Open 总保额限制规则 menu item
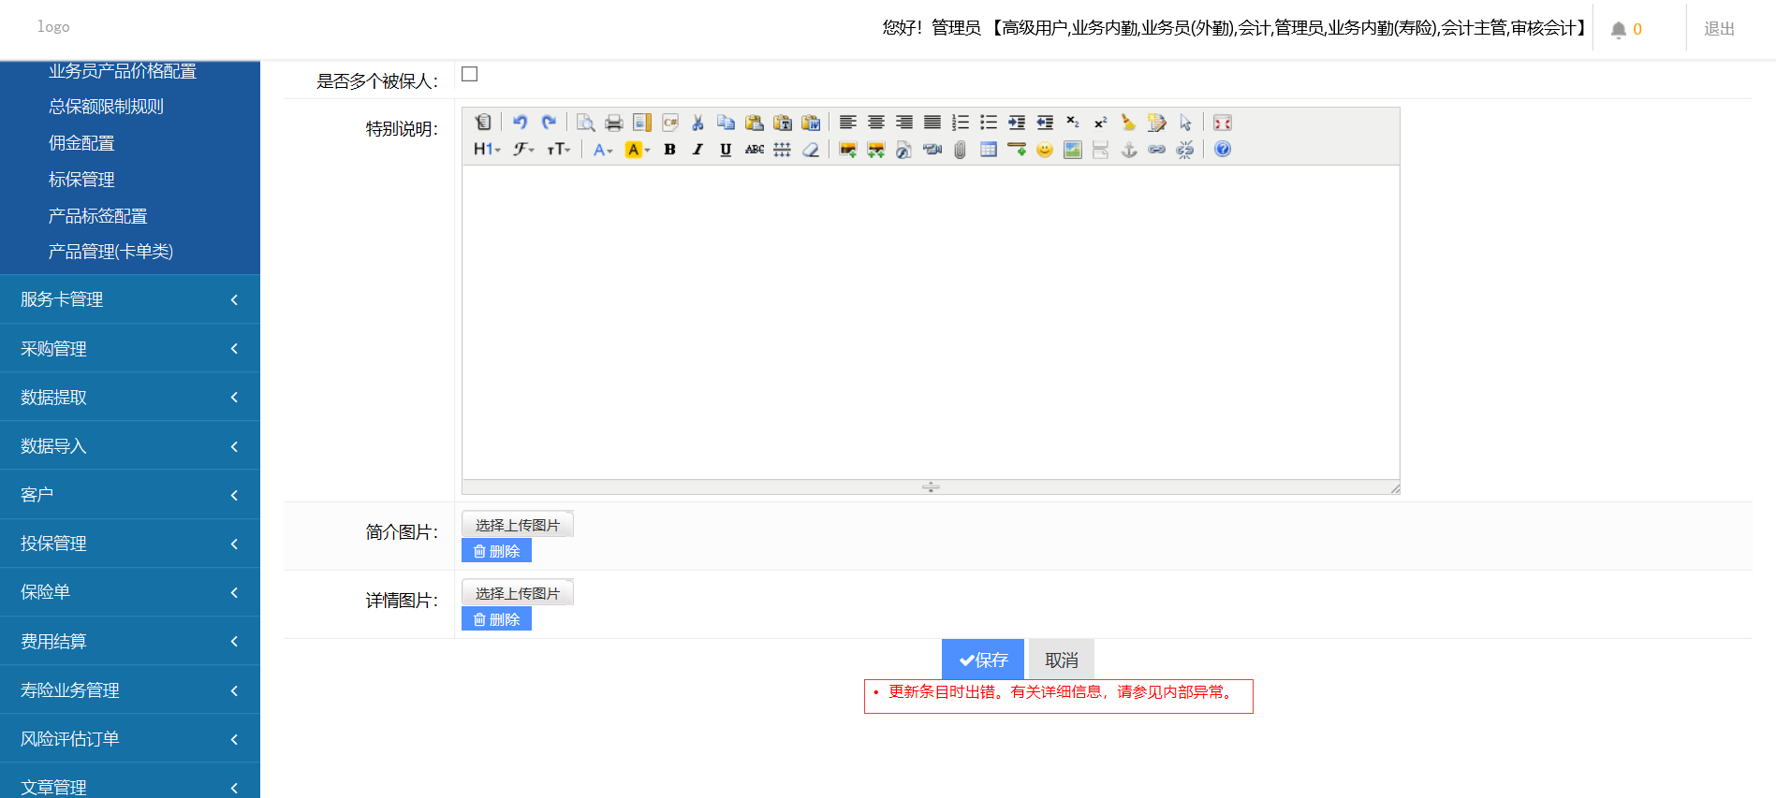The width and height of the screenshot is (1776, 798). click(x=106, y=107)
